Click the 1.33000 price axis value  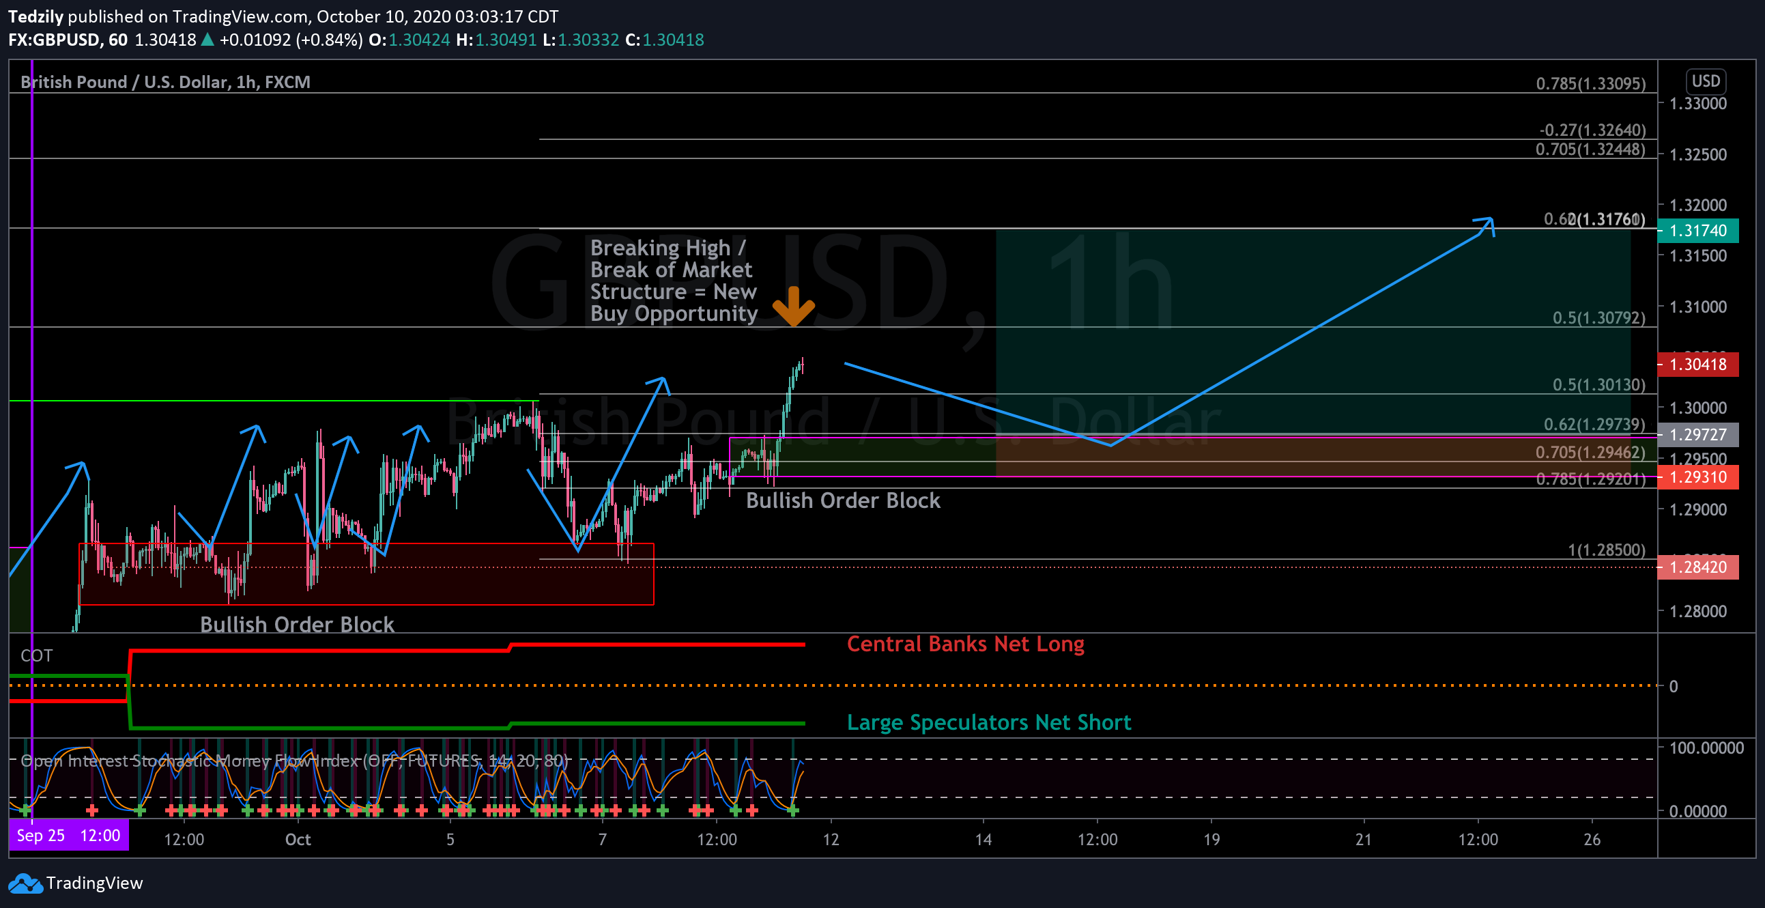pos(1698,104)
